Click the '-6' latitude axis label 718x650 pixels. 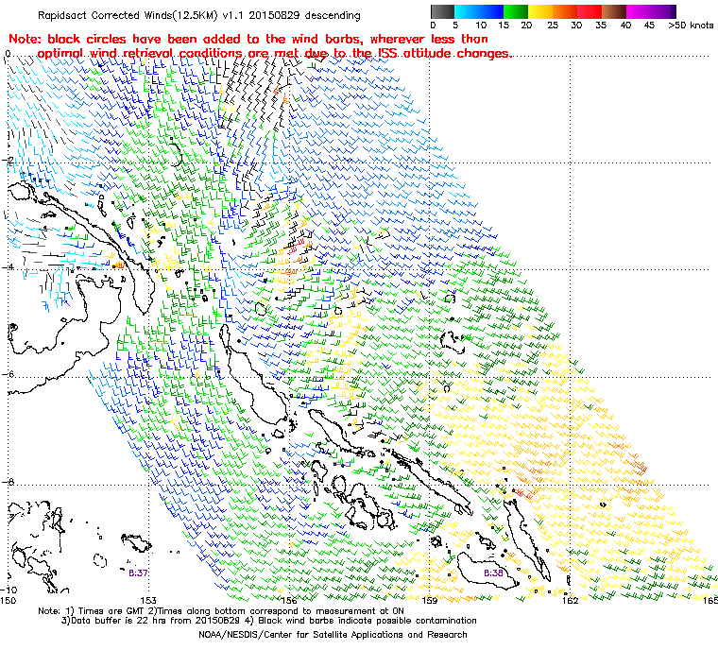pos(8,375)
